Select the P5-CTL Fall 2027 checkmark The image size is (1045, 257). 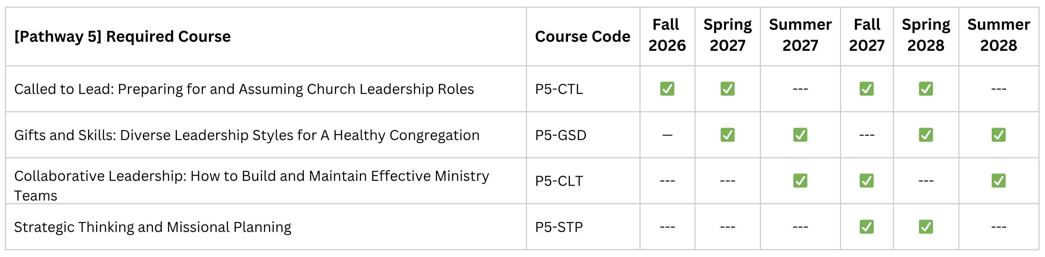point(866,89)
